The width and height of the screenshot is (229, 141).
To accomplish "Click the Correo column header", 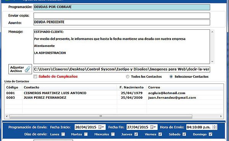I will (185, 87).
